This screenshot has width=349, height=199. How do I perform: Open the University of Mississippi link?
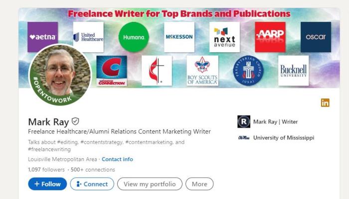284,138
